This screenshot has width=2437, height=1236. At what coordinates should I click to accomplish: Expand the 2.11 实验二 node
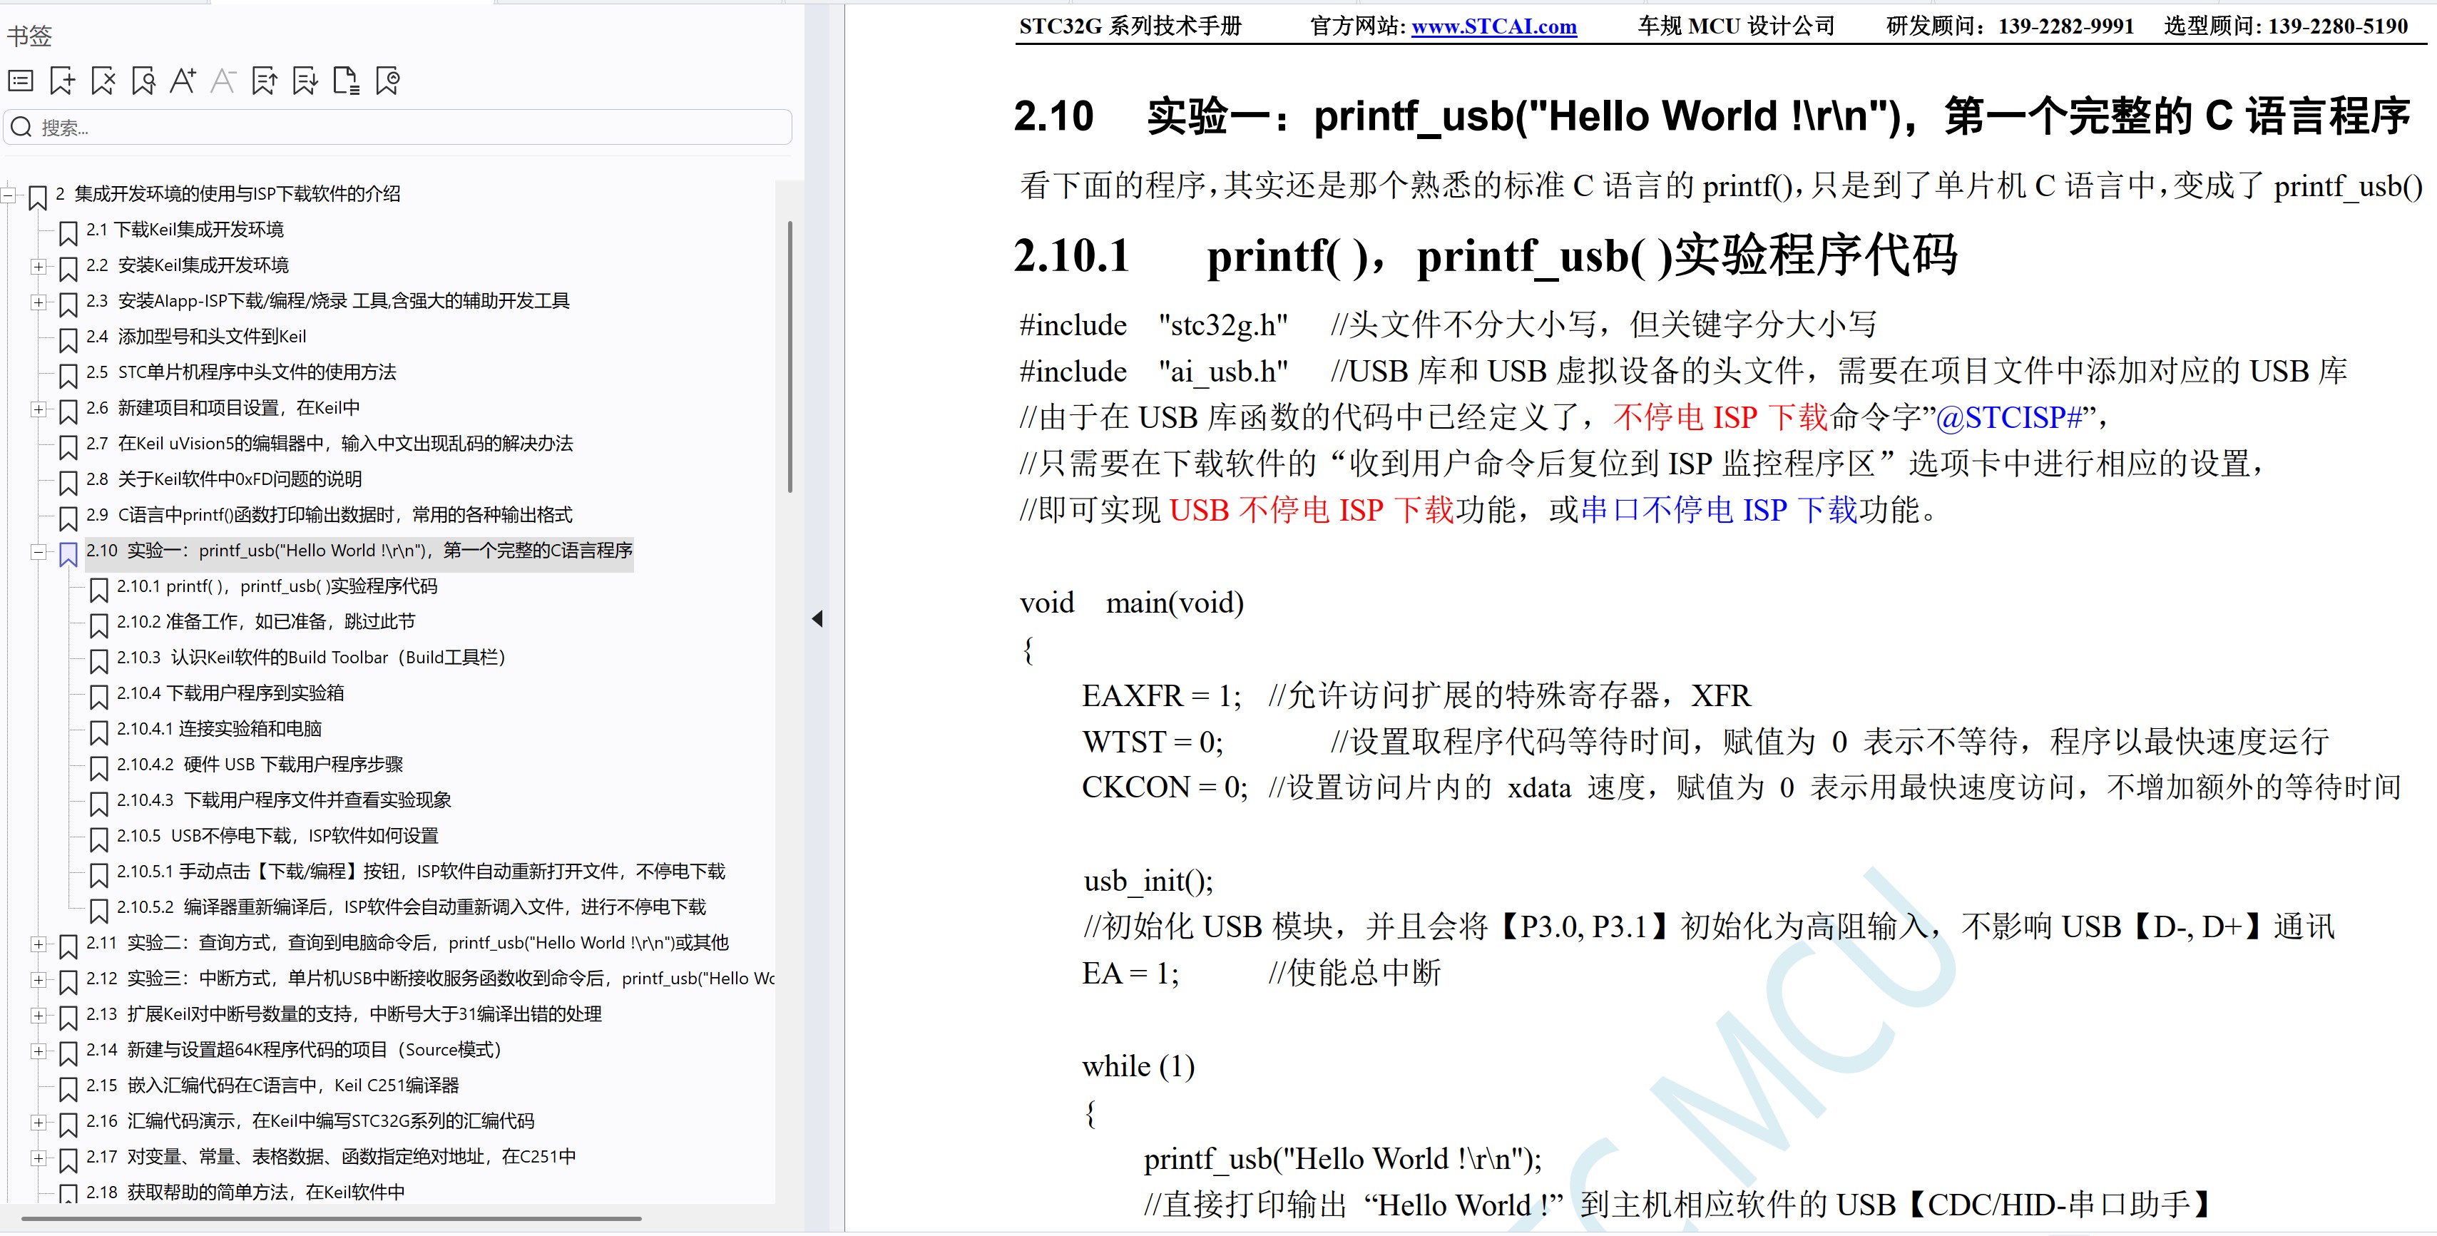(x=39, y=944)
